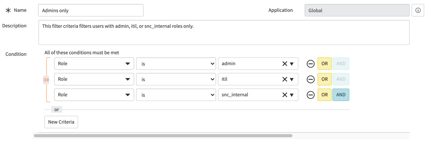Click the OR button on itil row
427x142 pixels.
[324, 79]
